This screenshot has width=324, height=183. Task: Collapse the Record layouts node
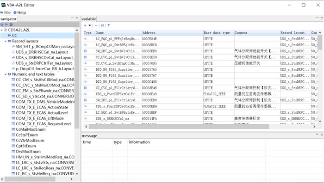[x=6, y=41]
